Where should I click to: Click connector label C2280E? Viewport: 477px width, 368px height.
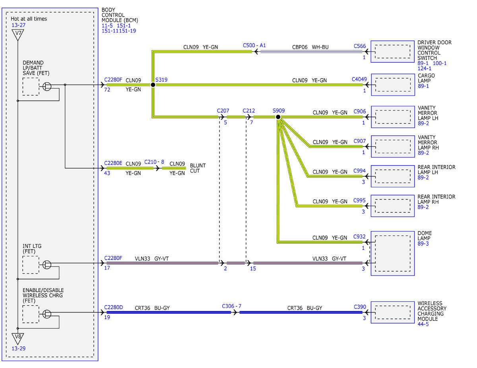[113, 163]
